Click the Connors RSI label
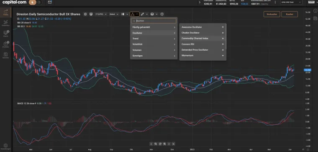The image size is (318, 152). [188, 44]
